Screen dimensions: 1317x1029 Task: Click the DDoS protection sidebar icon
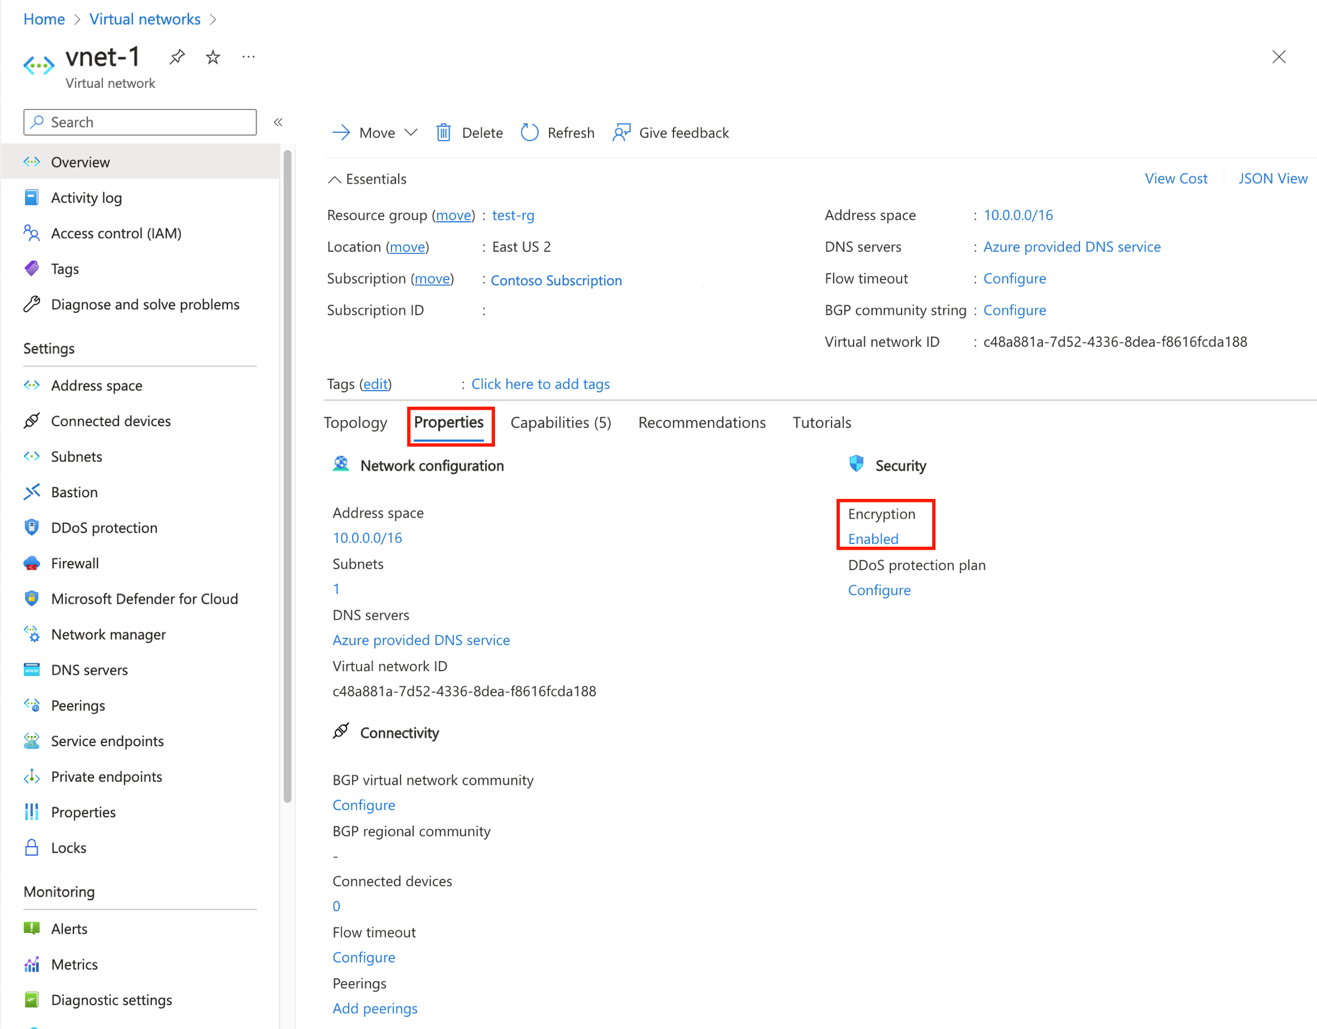(31, 527)
